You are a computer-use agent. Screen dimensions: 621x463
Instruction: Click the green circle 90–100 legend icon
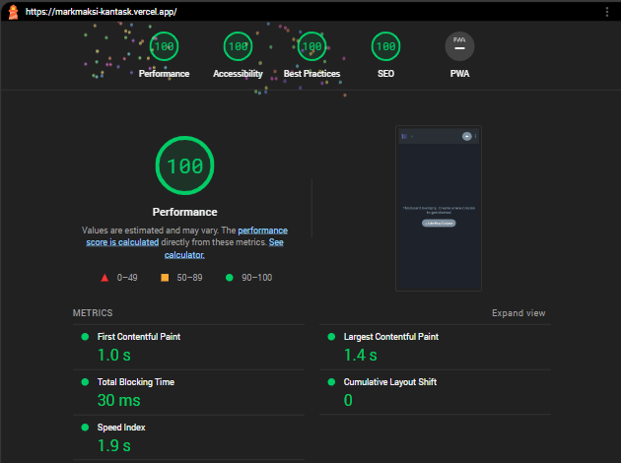[x=230, y=278]
